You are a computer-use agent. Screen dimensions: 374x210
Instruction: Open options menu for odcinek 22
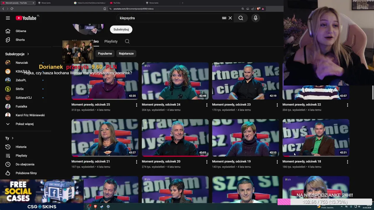click(347, 105)
